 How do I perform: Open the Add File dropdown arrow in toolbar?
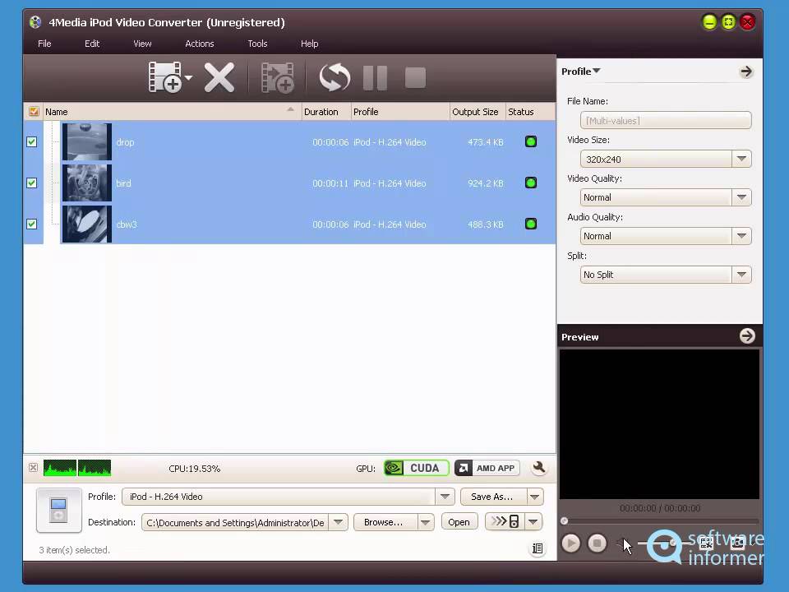189,77
